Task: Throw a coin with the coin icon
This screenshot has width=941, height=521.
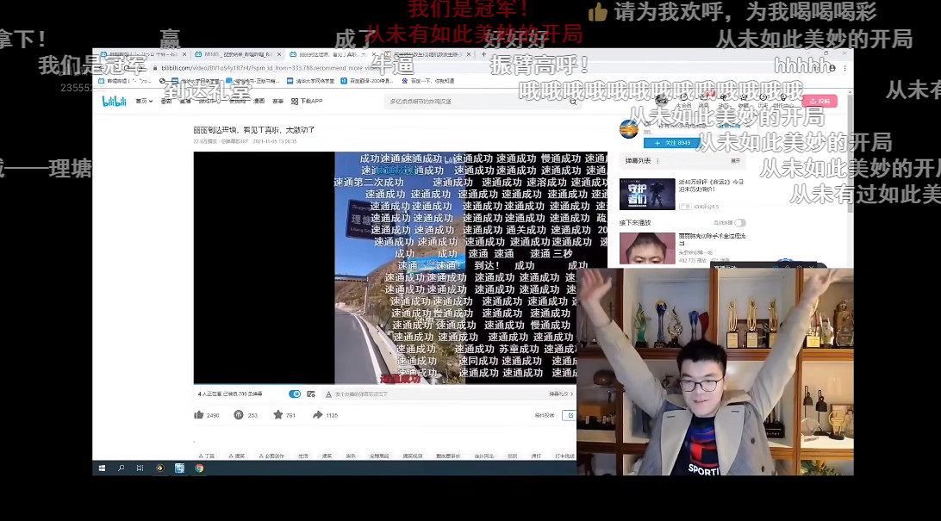Action: [237, 415]
